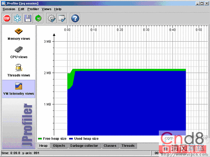Click the 3 MB y-axis label

47,41
